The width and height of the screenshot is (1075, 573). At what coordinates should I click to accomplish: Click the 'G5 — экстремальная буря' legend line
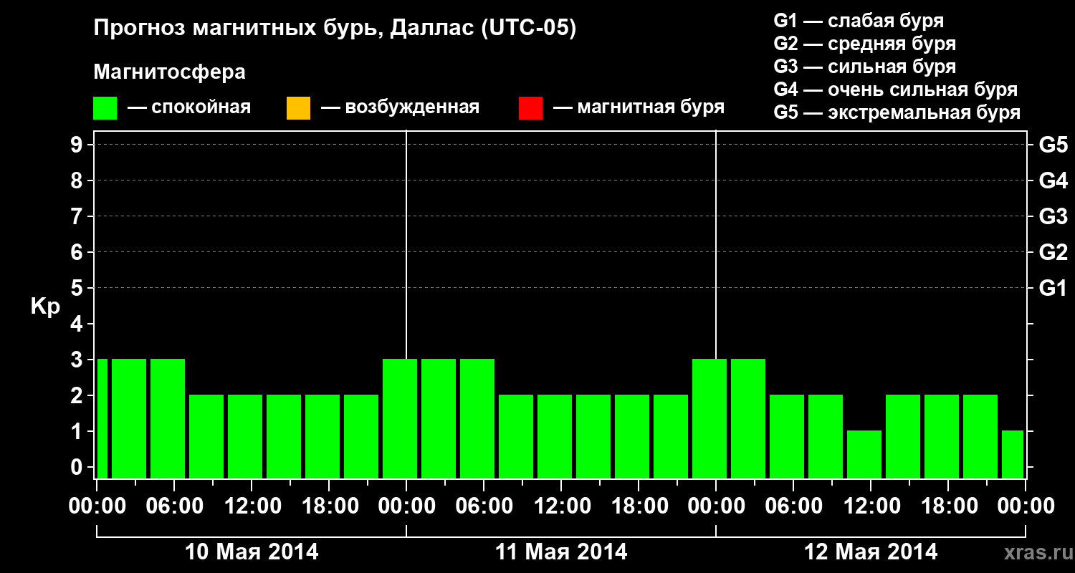(x=897, y=112)
